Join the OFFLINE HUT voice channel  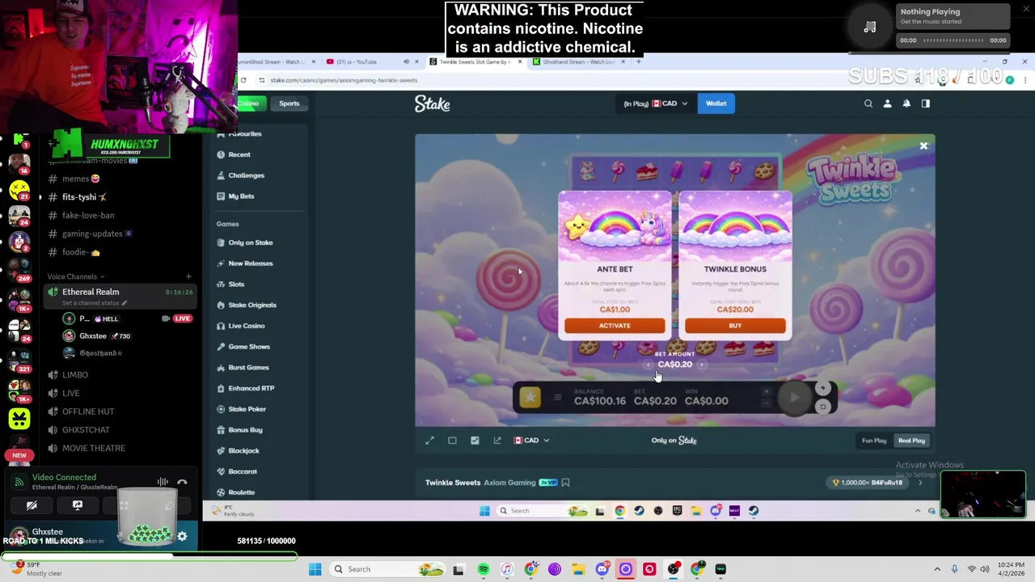88,411
